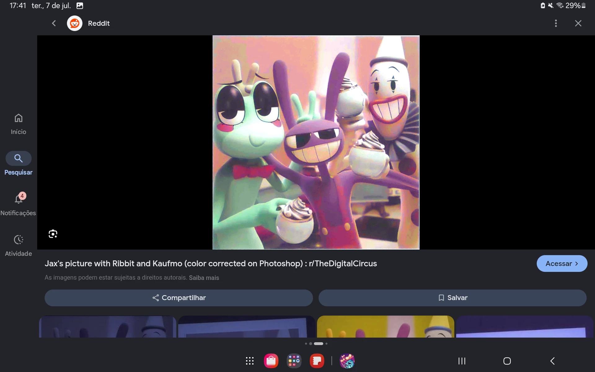Select the Pesquisar sidebar tab

(18, 164)
